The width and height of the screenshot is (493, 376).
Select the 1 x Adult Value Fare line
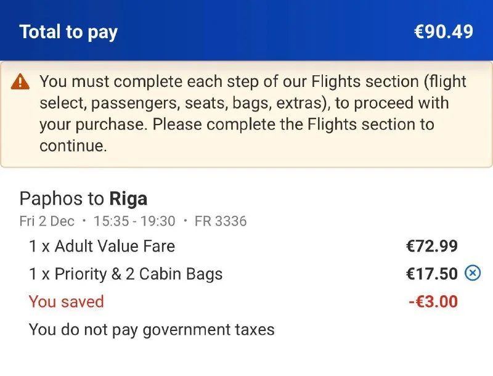102,247
